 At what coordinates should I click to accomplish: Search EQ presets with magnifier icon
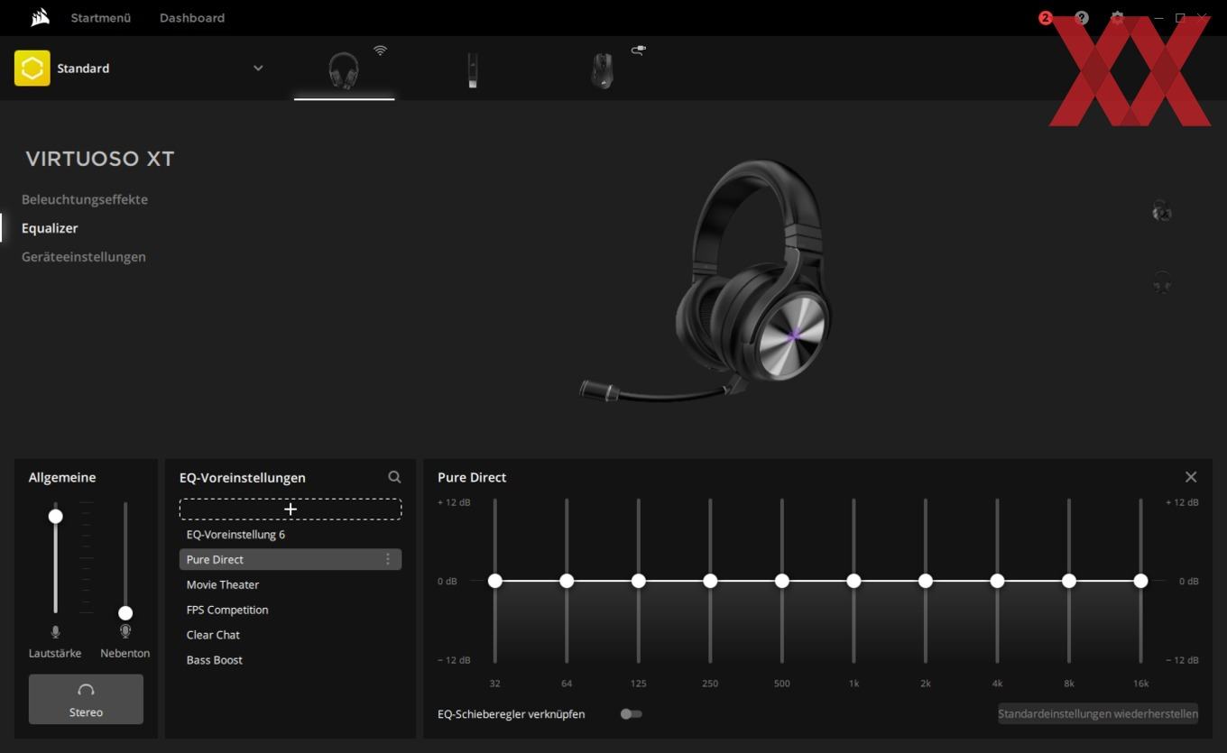pos(394,477)
